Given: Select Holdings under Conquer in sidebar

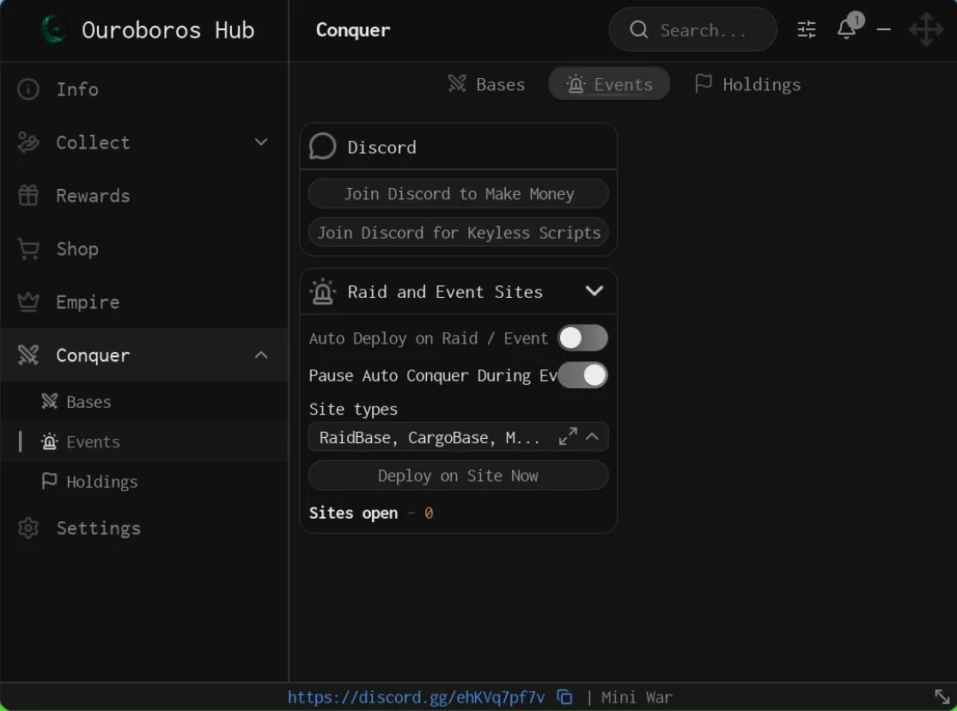Looking at the screenshot, I should point(144,482).
